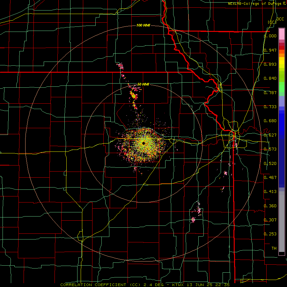Screen dimensions: 287x287
Task: Click the 0.733 value on the color scale
Action: (x=270, y=107)
